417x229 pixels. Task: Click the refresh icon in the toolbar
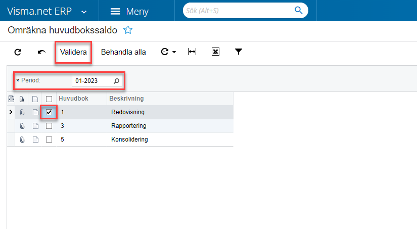click(x=18, y=52)
